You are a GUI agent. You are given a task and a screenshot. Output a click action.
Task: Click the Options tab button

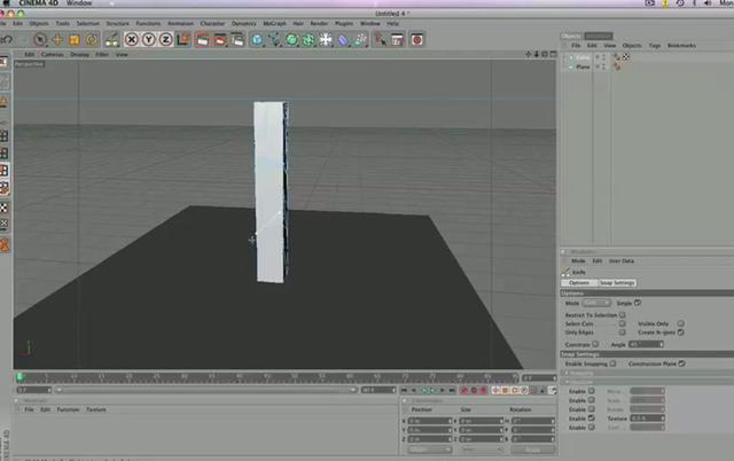pos(579,283)
